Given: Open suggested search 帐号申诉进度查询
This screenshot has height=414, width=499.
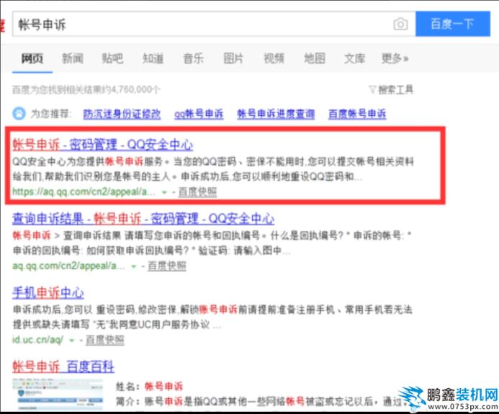Looking at the screenshot, I should point(276,114).
